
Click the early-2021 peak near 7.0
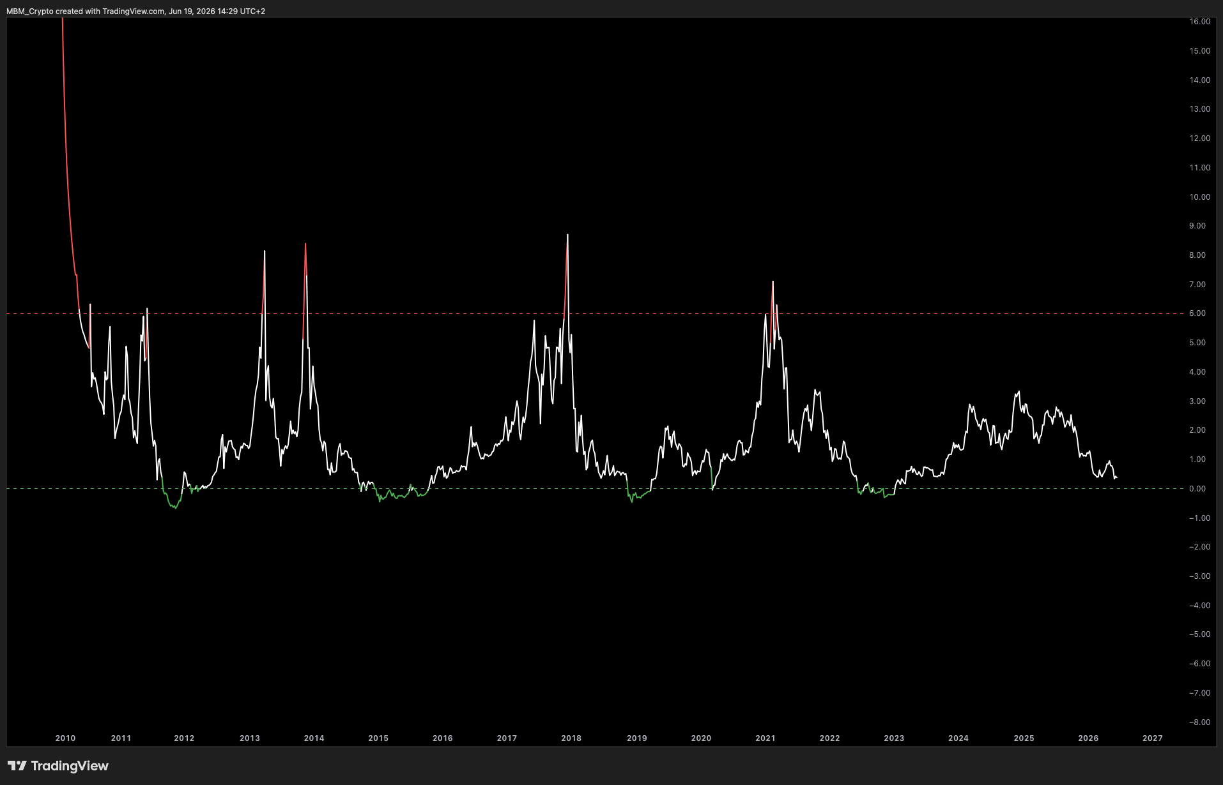pyautogui.click(x=773, y=282)
